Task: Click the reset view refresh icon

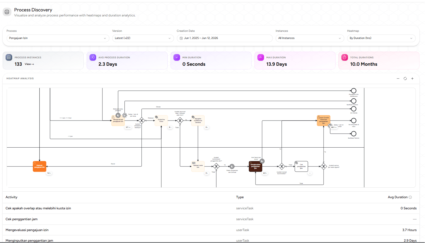Action: [405, 78]
